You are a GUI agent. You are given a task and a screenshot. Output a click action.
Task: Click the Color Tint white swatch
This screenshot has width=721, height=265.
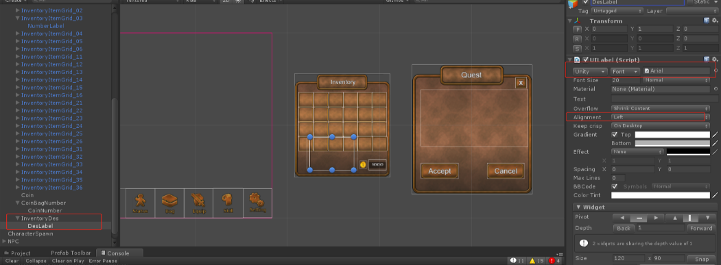click(x=661, y=195)
